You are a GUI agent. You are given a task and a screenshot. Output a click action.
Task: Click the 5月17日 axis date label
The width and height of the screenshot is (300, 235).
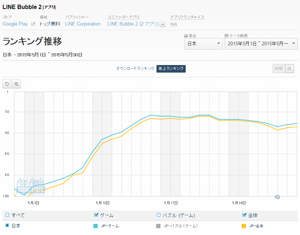[x=171, y=203]
